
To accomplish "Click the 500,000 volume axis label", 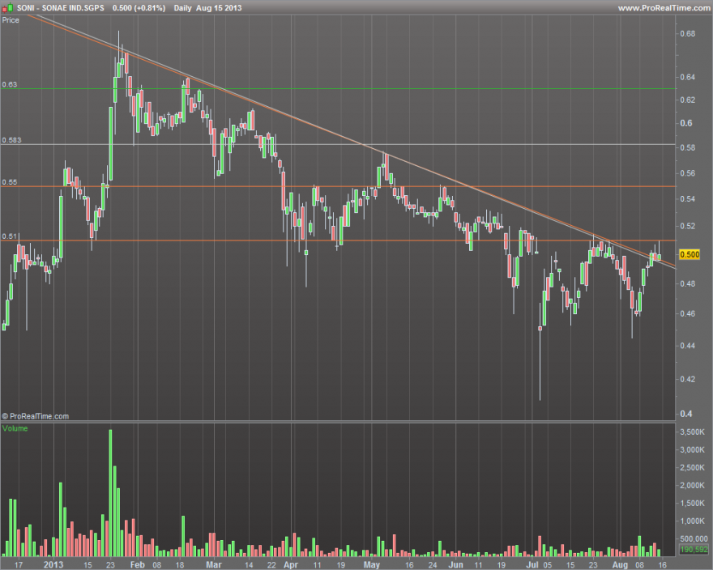I will click(694, 538).
